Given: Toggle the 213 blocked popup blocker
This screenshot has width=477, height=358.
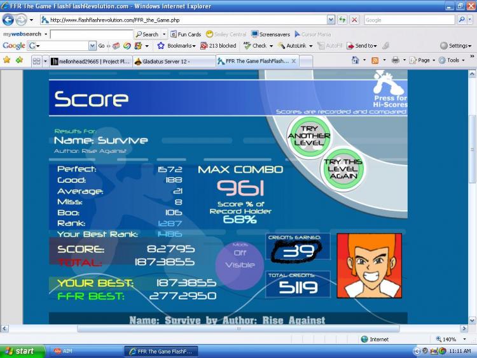Looking at the screenshot, I should point(218,46).
